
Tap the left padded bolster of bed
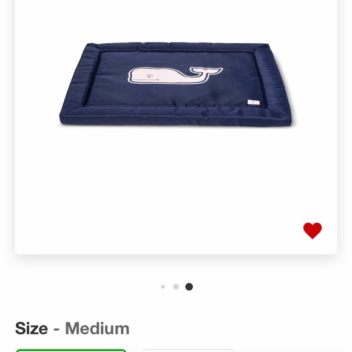pos(80,78)
